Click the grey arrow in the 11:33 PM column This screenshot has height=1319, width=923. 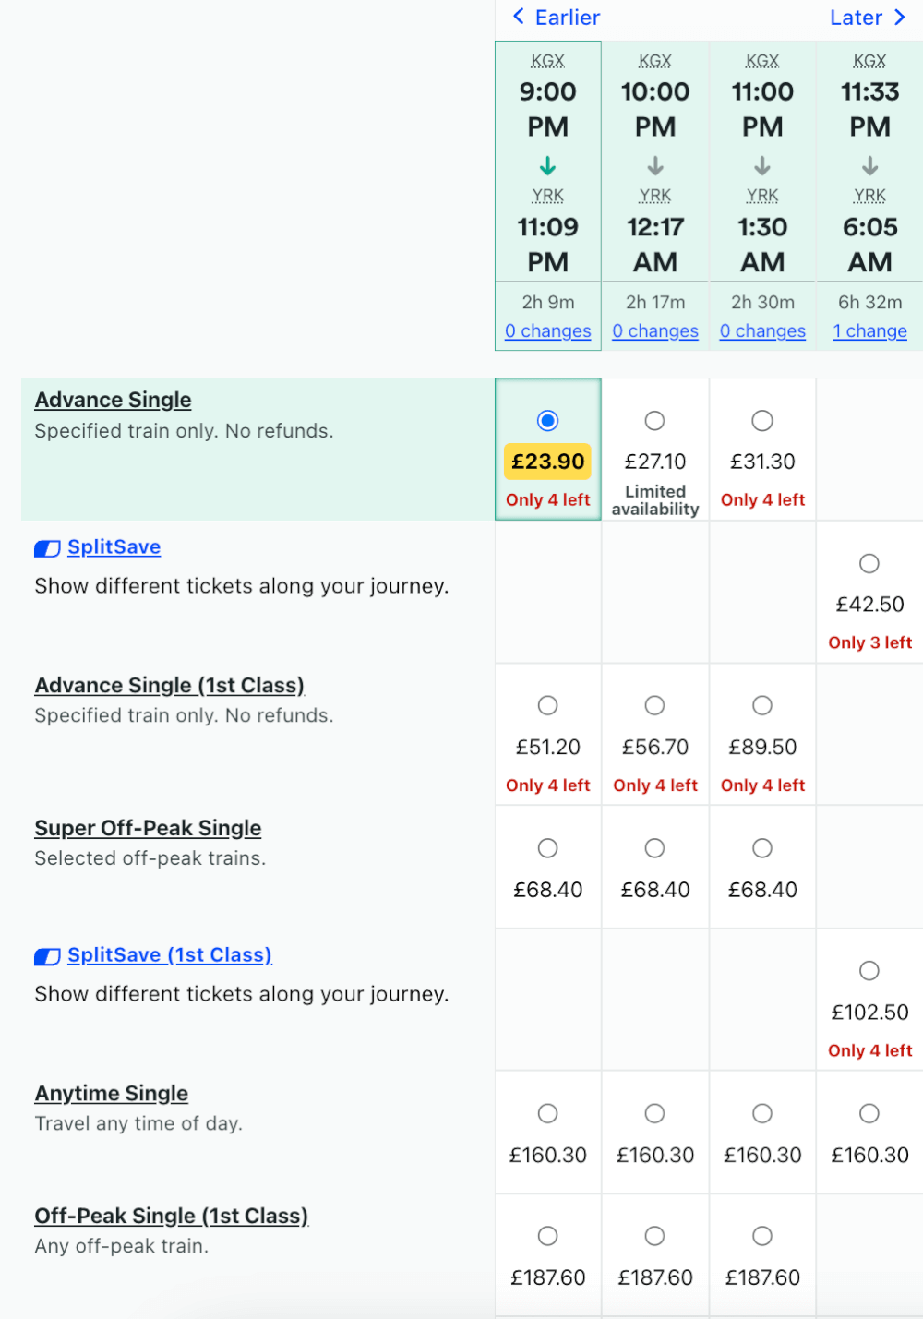click(870, 166)
